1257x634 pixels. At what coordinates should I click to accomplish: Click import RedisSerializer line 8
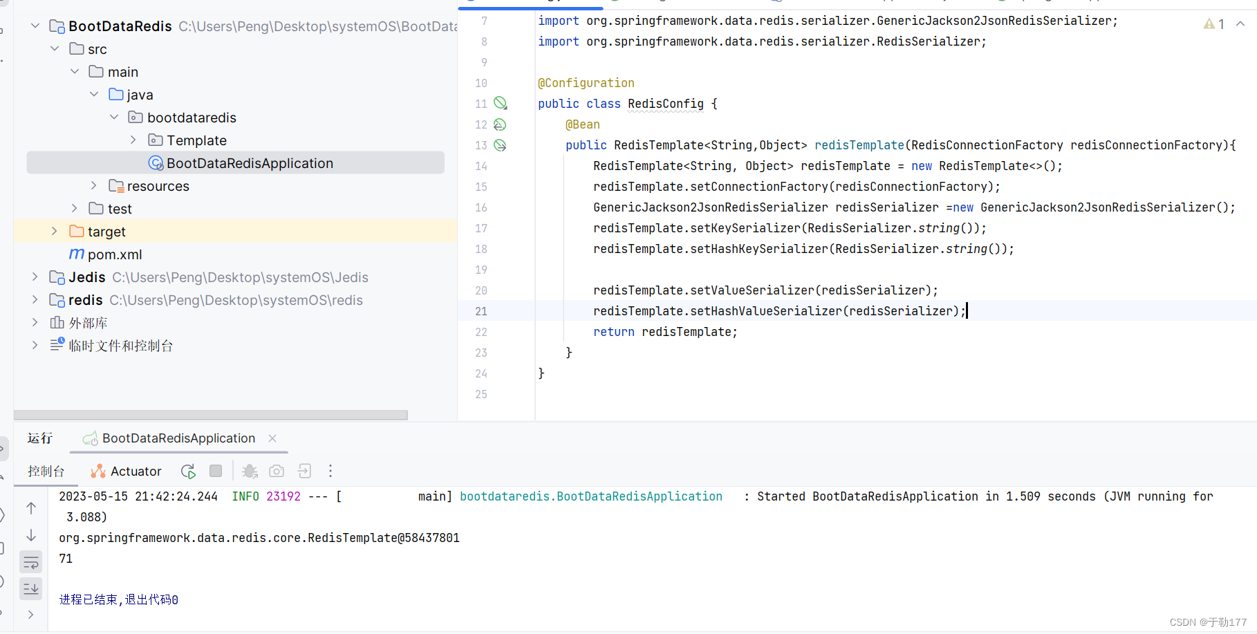coord(762,41)
